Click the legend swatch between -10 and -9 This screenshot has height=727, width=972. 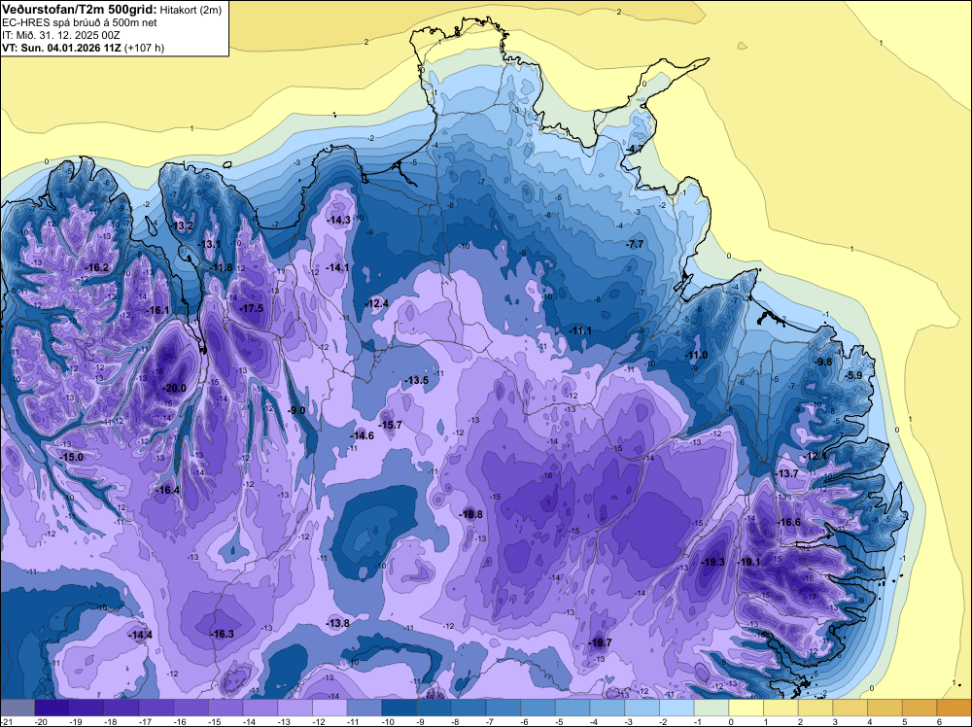click(x=399, y=708)
